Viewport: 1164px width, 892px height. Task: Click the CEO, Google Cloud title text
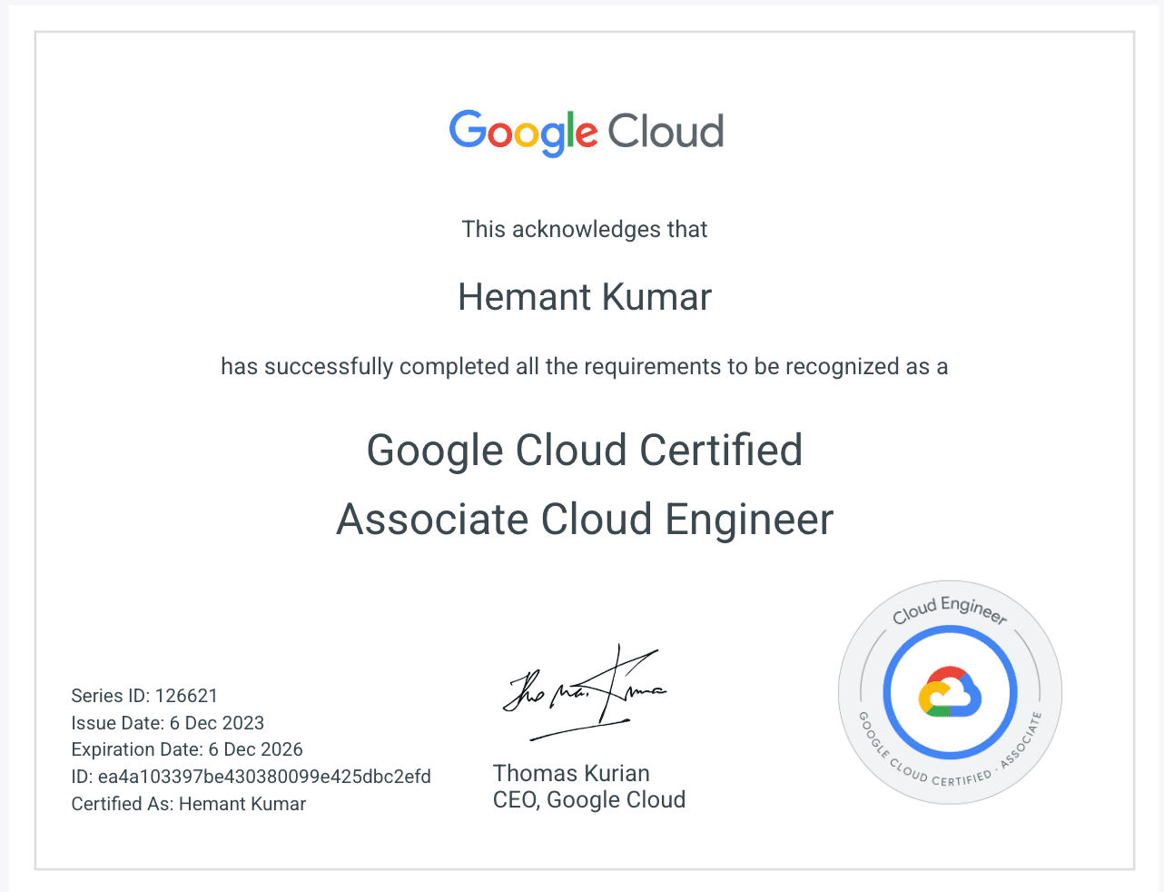(589, 800)
